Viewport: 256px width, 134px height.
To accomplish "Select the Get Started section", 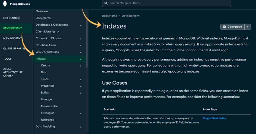I will (x=11, y=18).
